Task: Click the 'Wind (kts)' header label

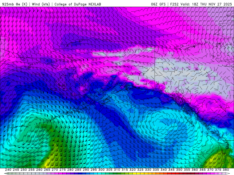Action: pos(41,4)
